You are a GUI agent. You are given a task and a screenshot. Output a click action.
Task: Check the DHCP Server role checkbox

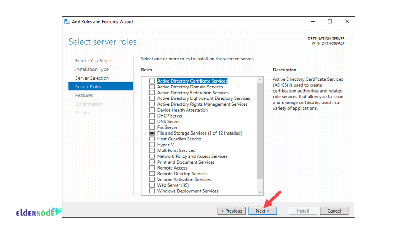click(x=152, y=115)
